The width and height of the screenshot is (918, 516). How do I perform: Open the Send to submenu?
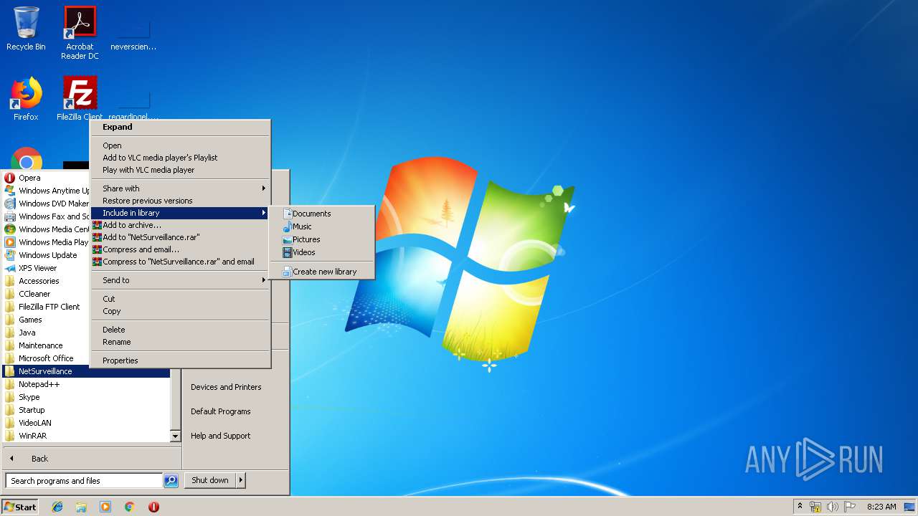tap(180, 280)
